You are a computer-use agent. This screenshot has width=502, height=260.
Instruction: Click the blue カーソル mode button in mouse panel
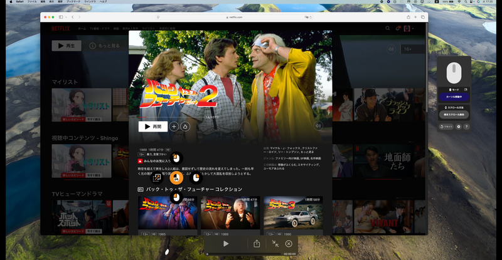point(454,96)
